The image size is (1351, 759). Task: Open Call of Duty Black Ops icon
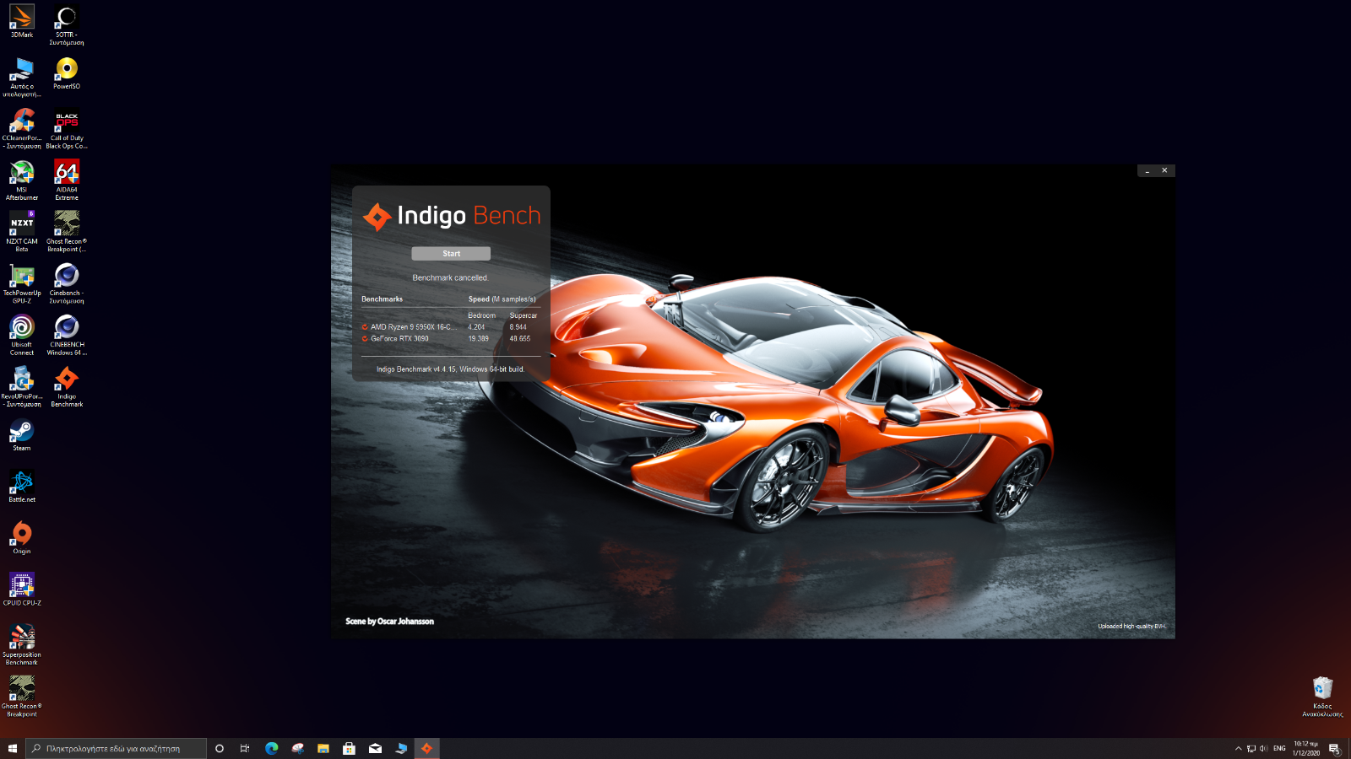66,128
